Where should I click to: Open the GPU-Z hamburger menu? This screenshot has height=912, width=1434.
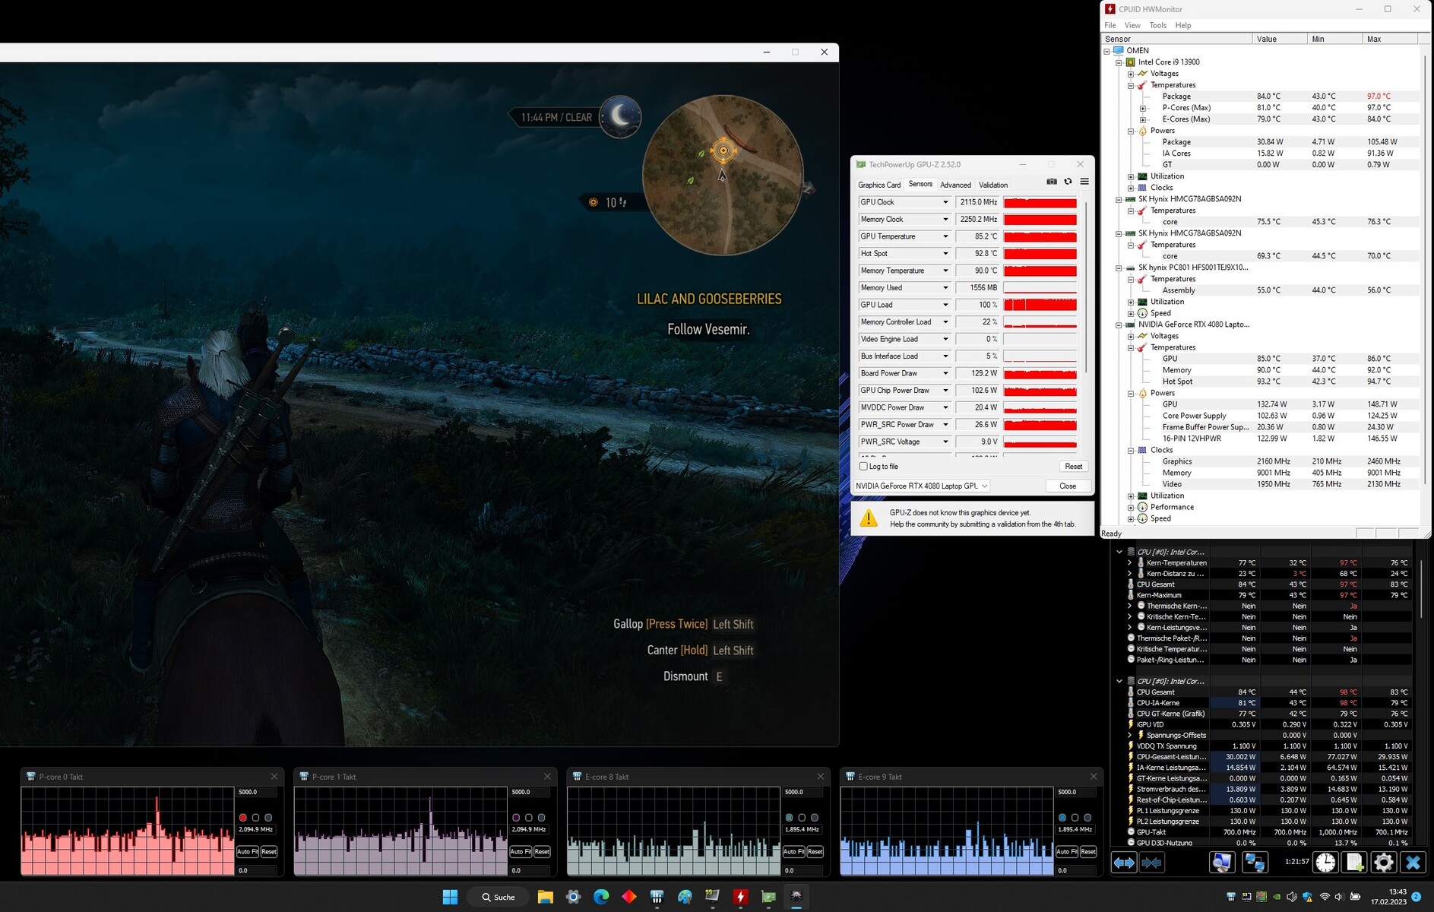(1084, 182)
